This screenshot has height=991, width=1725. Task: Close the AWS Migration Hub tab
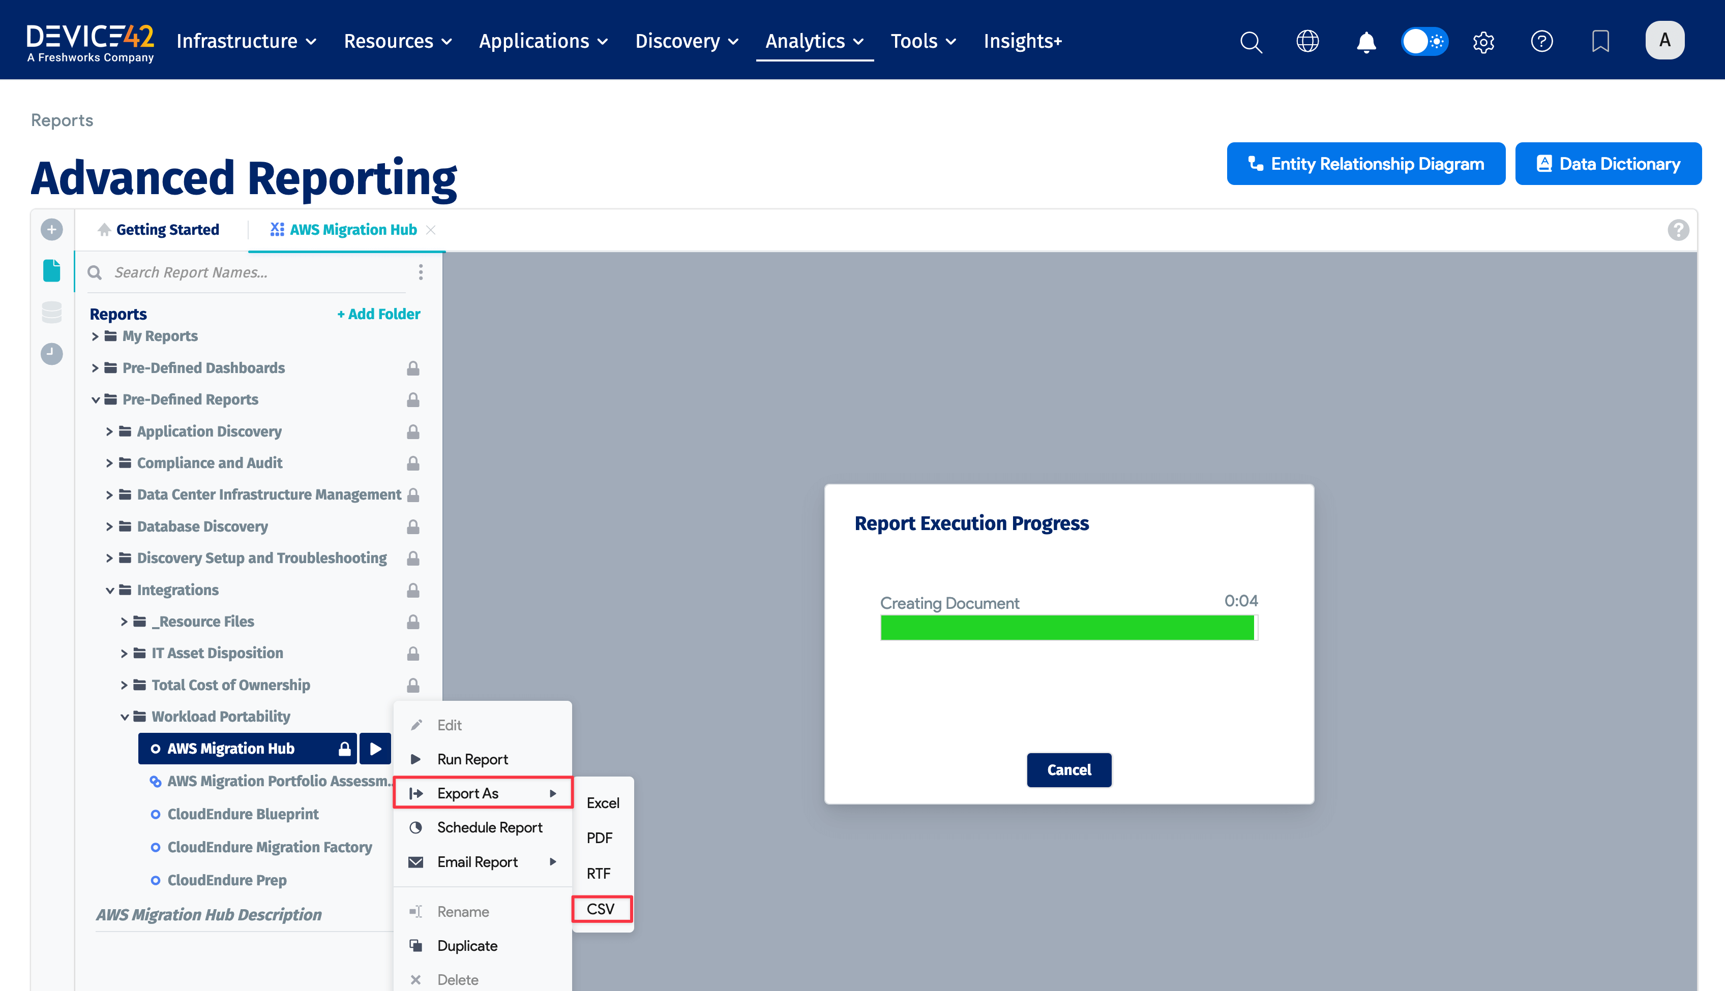click(430, 230)
